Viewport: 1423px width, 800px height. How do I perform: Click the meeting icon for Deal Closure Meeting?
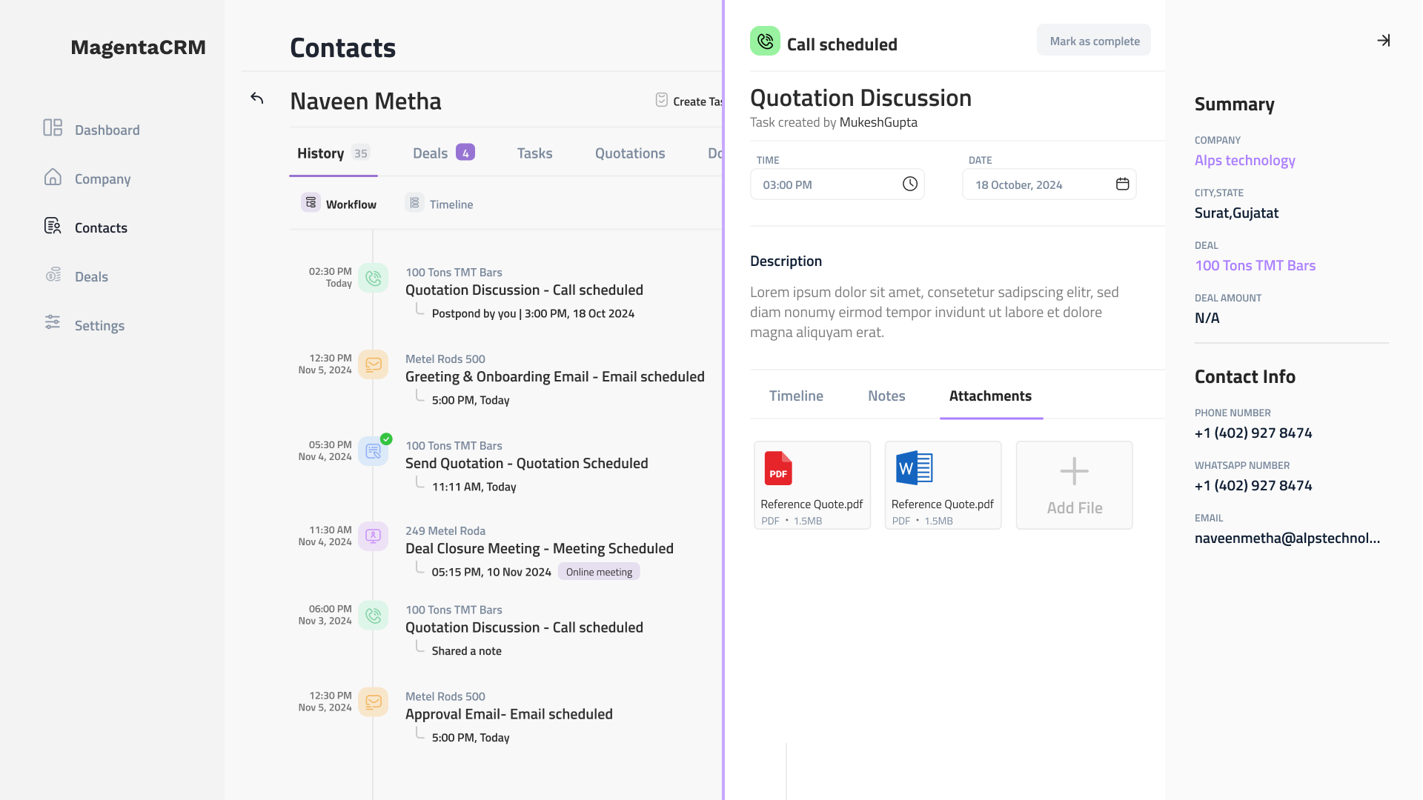tap(374, 536)
